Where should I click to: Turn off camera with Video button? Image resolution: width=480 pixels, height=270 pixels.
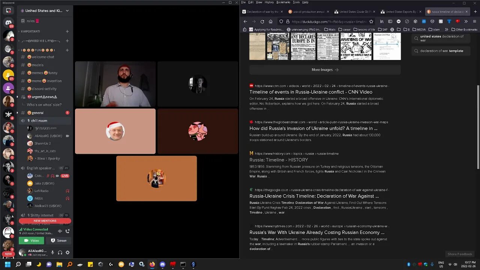pos(31,240)
